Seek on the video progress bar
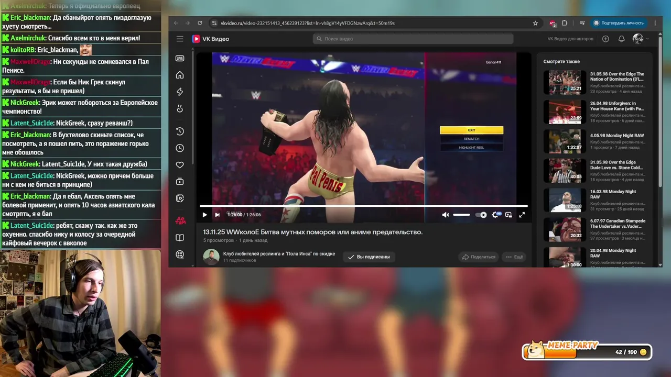The image size is (671, 377). [364, 206]
